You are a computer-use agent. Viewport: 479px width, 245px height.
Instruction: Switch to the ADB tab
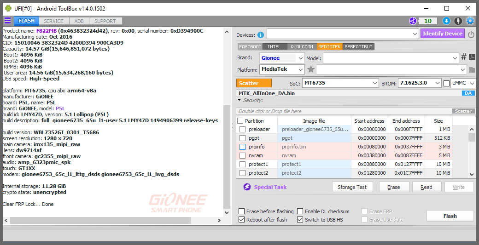point(79,21)
